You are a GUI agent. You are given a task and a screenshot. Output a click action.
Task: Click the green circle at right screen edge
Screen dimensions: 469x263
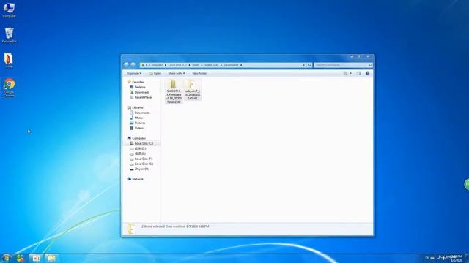pyautogui.click(x=467, y=184)
